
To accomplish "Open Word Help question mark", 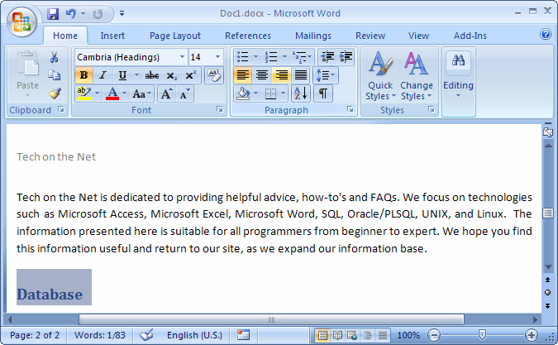I will pos(546,34).
